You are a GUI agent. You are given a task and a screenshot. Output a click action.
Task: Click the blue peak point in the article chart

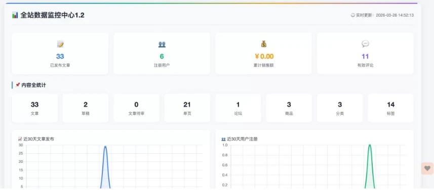105,147
